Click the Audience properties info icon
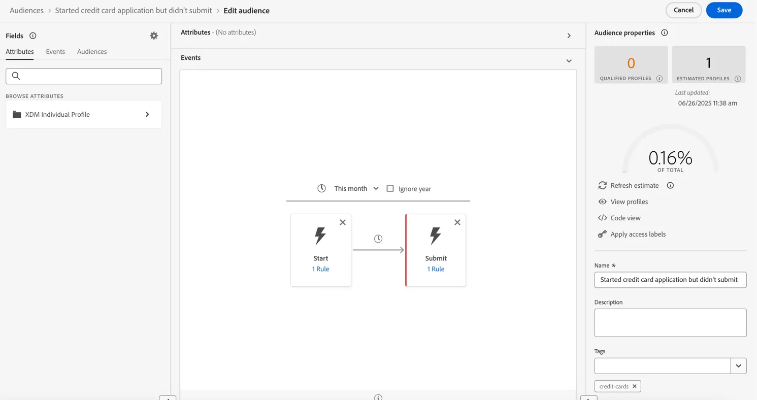757x400 pixels. (665, 32)
